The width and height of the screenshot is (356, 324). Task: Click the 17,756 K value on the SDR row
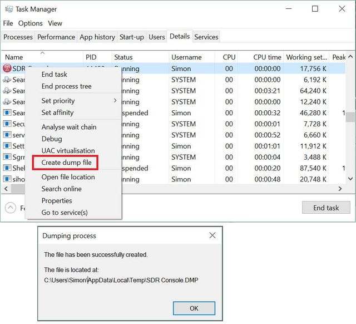click(313, 68)
